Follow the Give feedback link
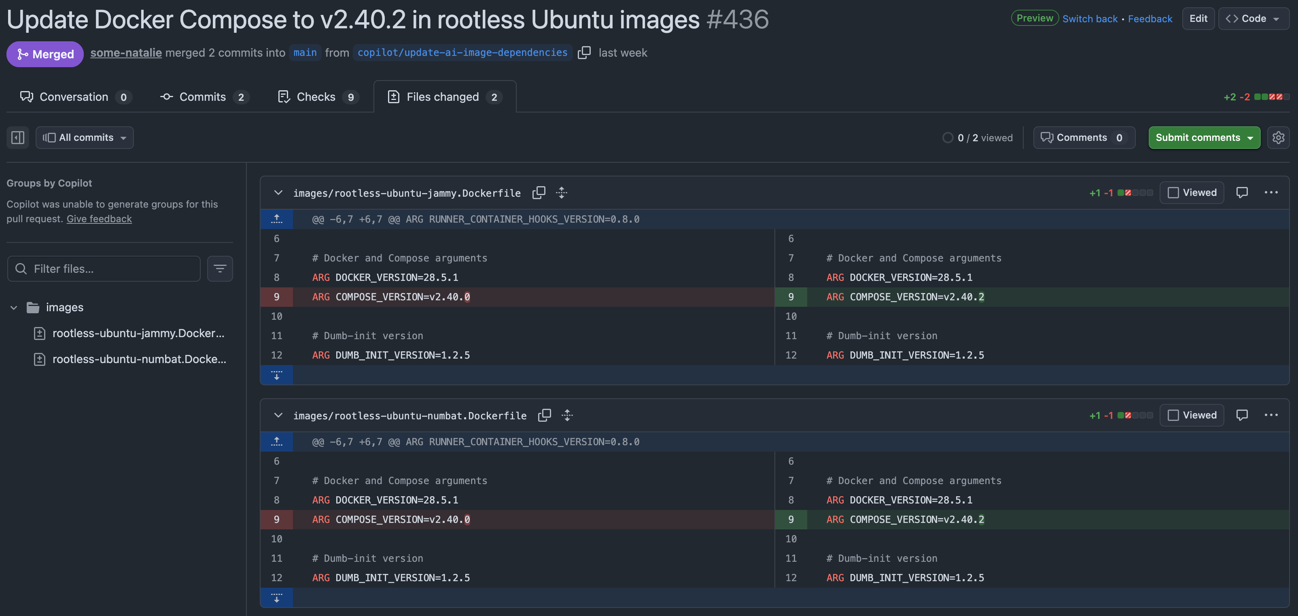The width and height of the screenshot is (1298, 616). [x=99, y=219]
